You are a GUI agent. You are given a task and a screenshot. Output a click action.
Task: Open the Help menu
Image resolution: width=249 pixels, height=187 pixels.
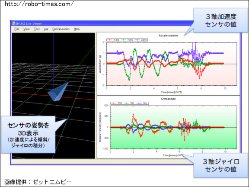pyautogui.click(x=77, y=29)
